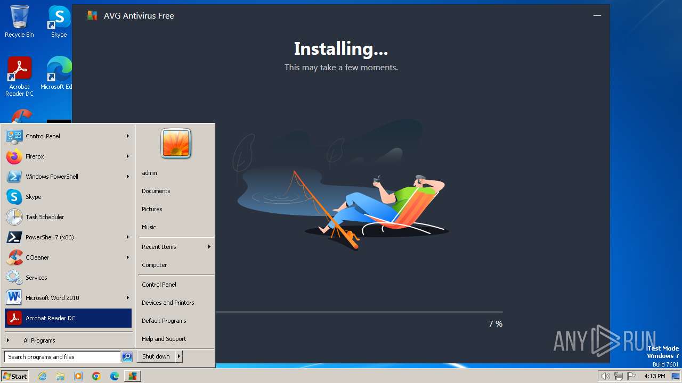Click the search magnifier button in Start menu
This screenshot has height=383, width=682.
tap(127, 357)
